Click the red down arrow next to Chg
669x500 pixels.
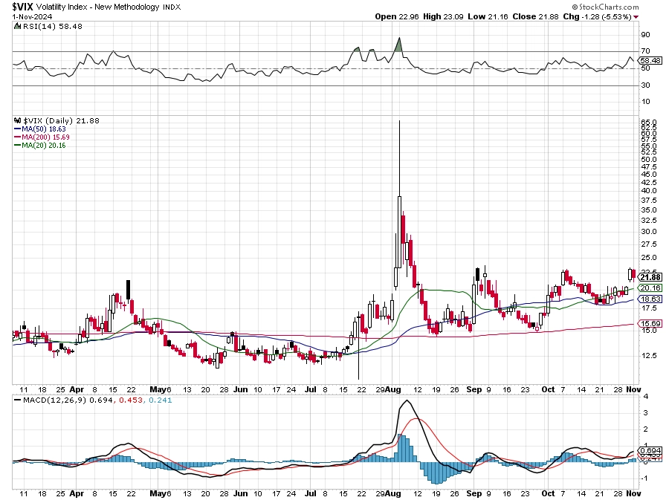tap(636, 17)
